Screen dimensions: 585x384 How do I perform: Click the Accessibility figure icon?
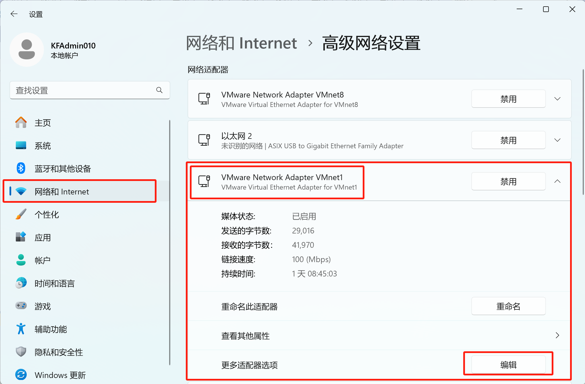coord(21,329)
